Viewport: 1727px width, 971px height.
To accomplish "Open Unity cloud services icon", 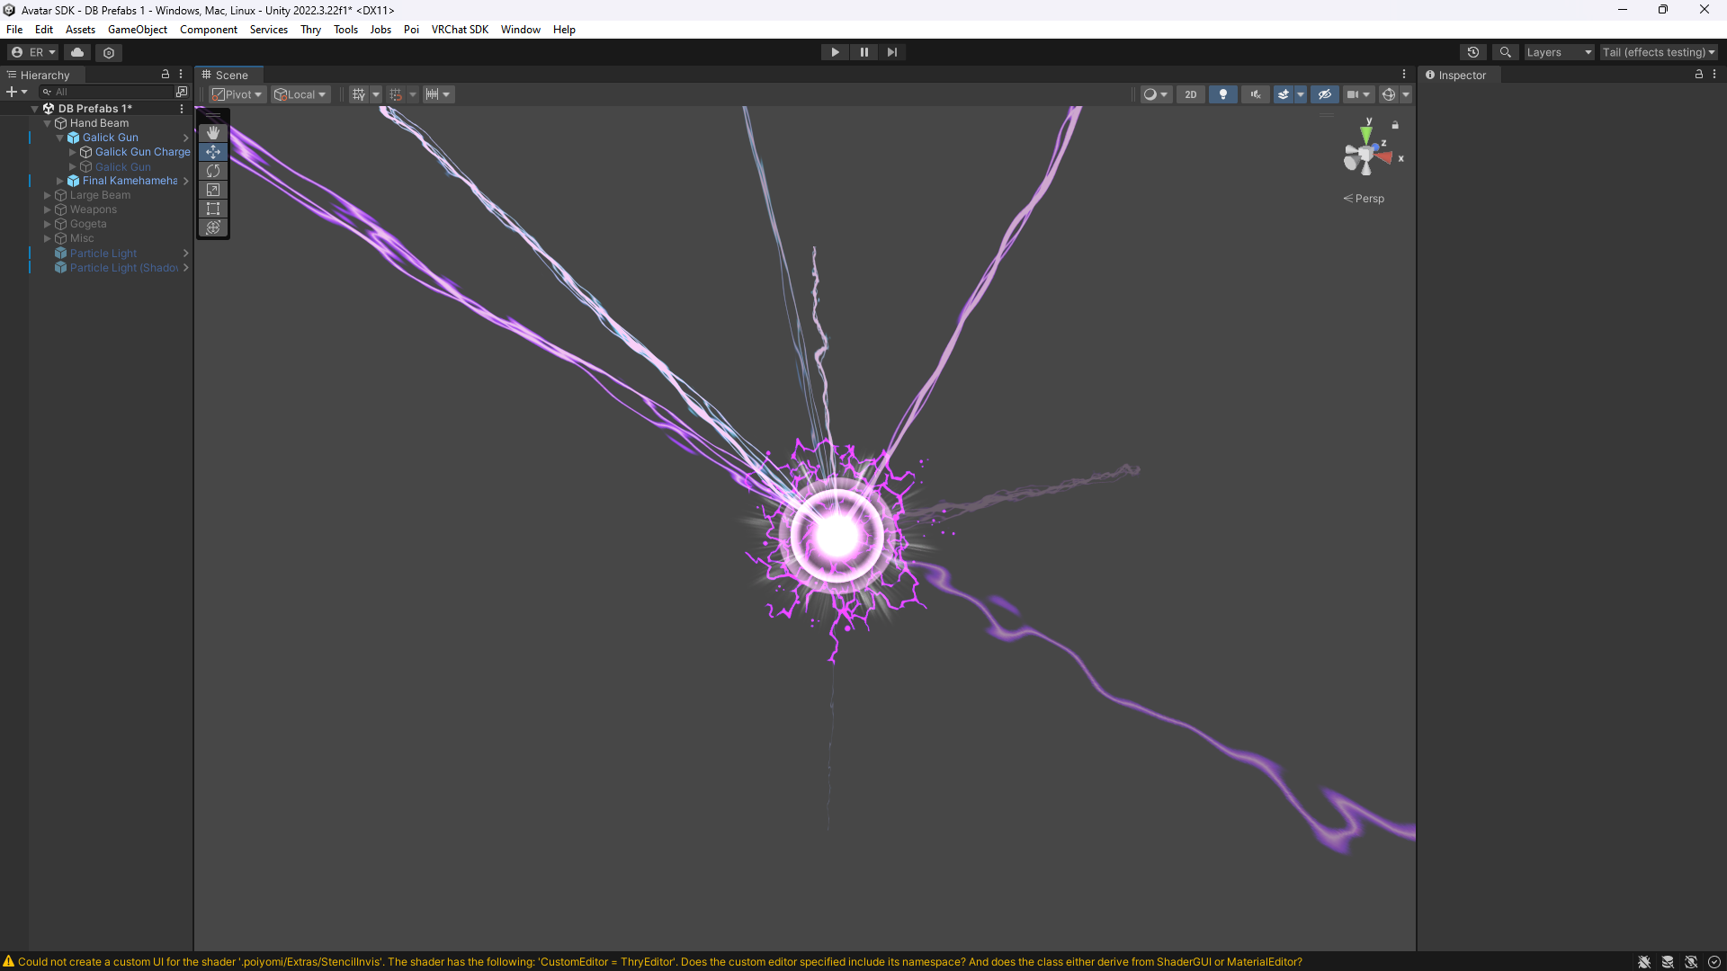I will [x=77, y=52].
